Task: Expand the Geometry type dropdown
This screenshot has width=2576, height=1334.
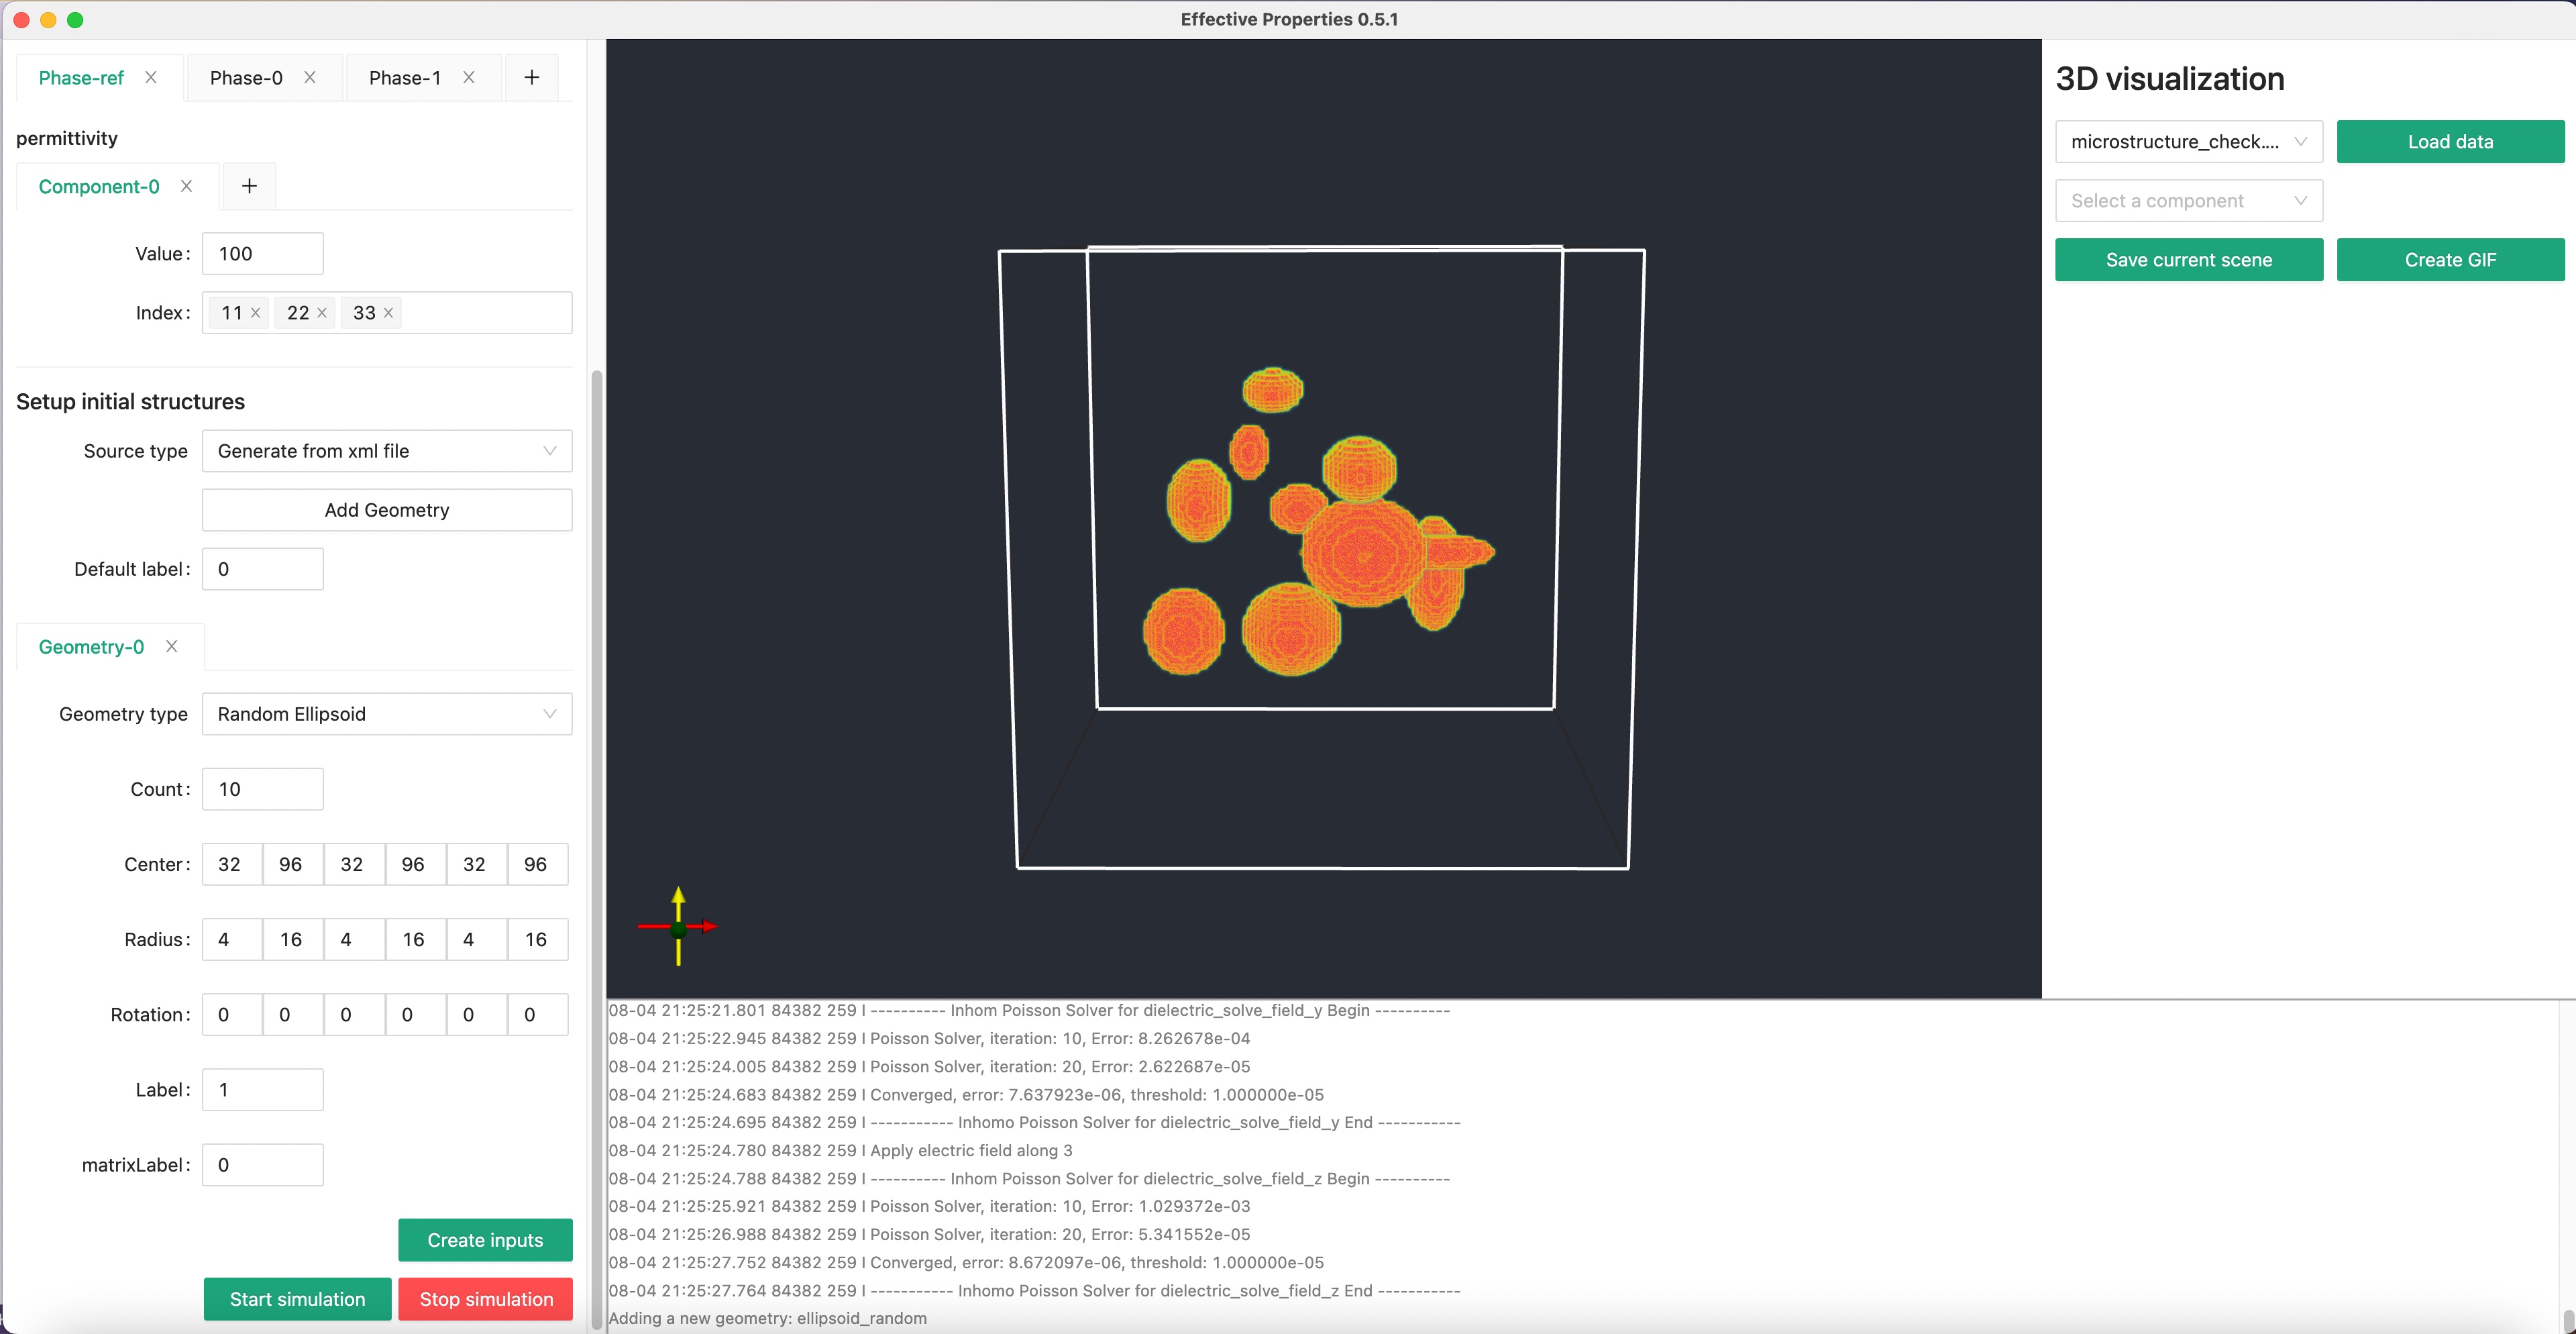Action: click(x=387, y=714)
